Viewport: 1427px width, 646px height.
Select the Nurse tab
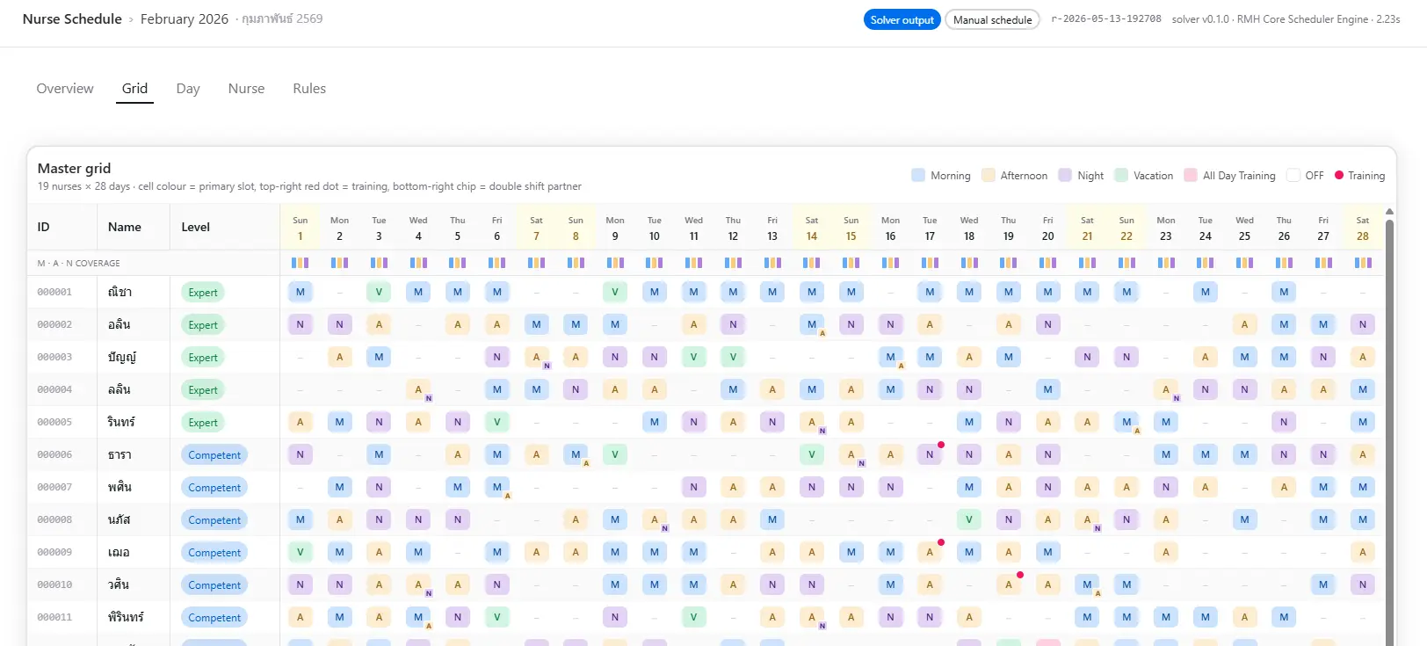coord(246,89)
